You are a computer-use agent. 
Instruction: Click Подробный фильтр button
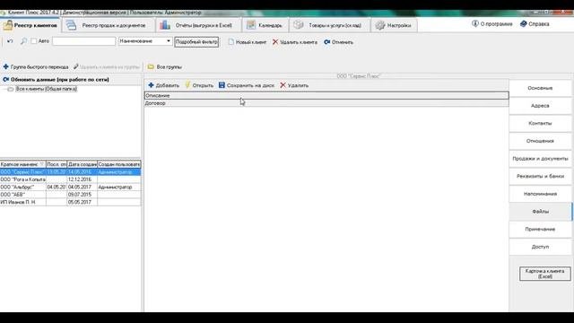pyautogui.click(x=196, y=42)
